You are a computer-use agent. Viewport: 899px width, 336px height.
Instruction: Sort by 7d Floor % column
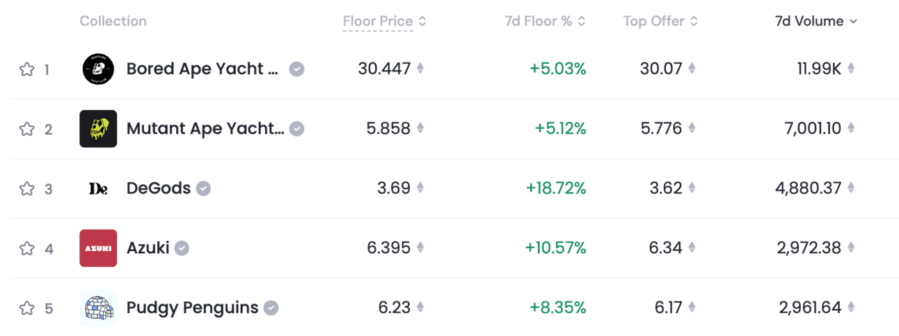pos(545,22)
